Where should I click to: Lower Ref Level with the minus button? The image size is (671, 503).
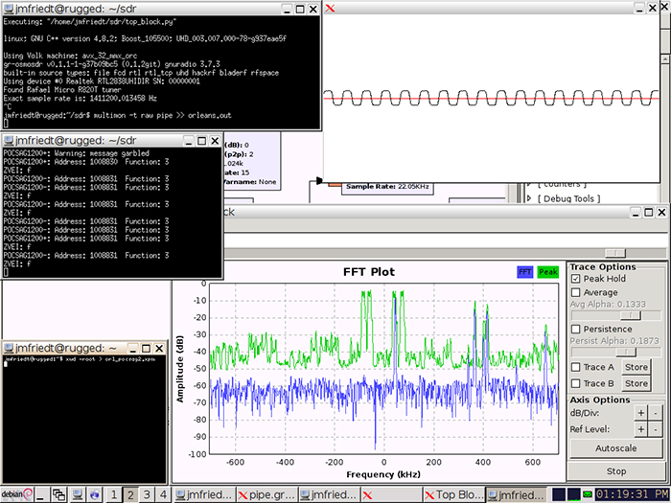pyautogui.click(x=653, y=429)
